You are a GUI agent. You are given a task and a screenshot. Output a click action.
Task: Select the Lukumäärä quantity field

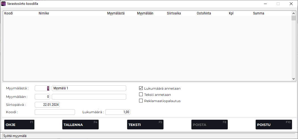tap(118, 112)
